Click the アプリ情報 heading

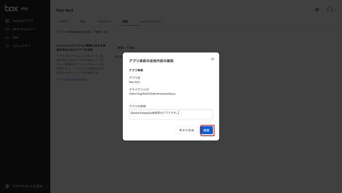tap(136, 70)
